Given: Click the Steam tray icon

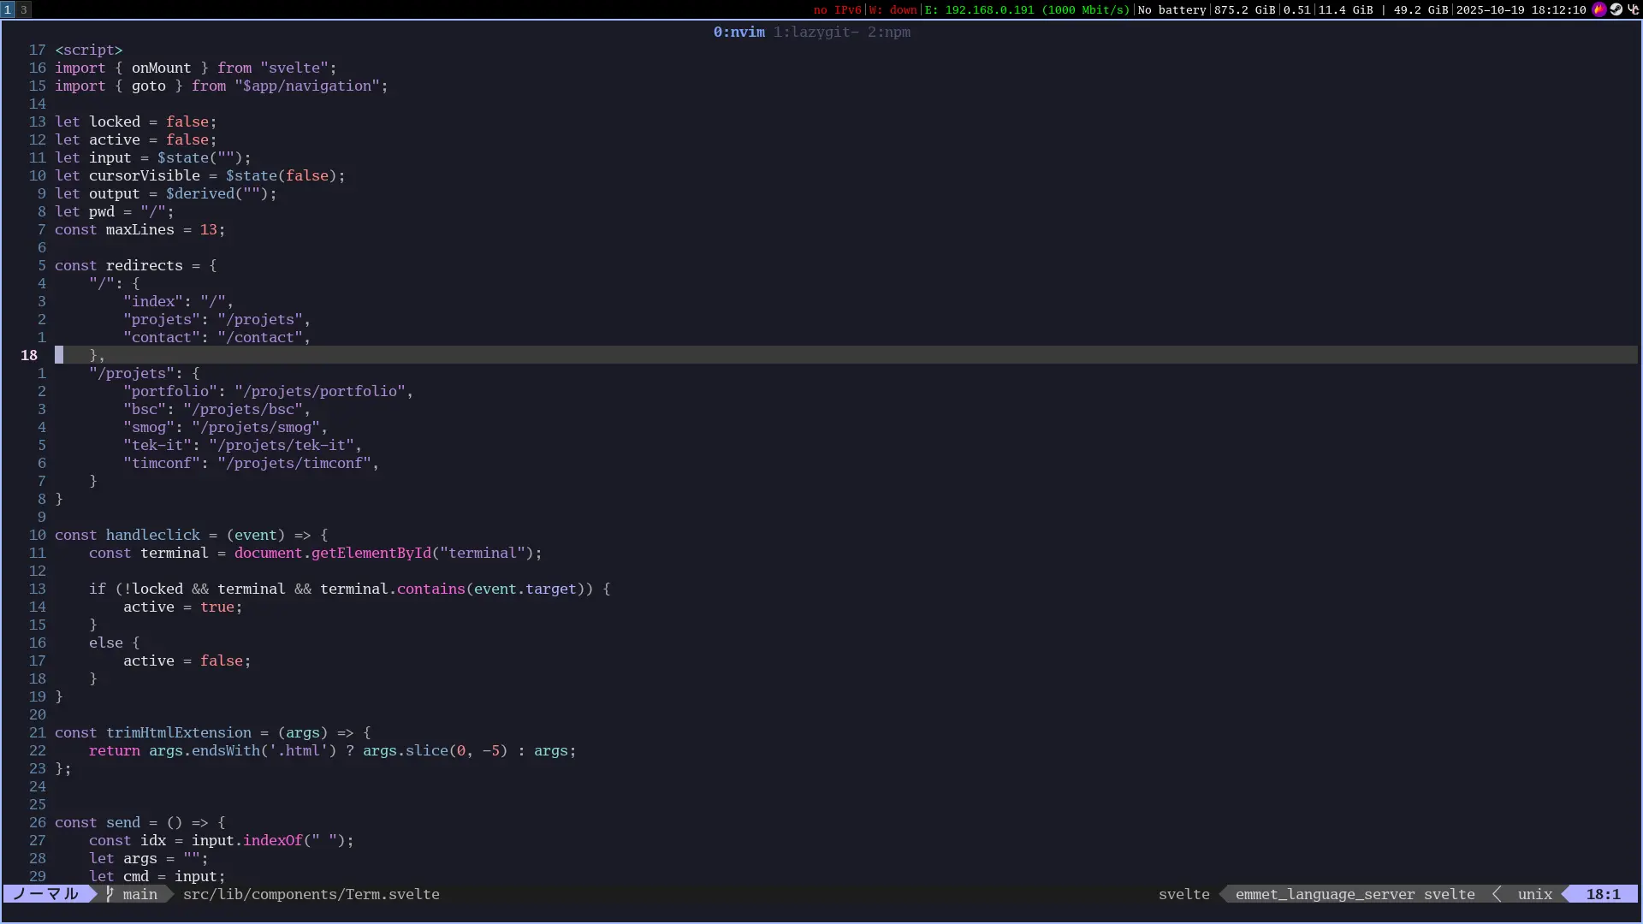Looking at the screenshot, I should pyautogui.click(x=1616, y=9).
